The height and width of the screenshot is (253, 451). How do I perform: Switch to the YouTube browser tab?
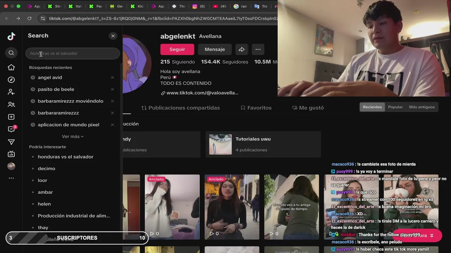pos(220,6)
